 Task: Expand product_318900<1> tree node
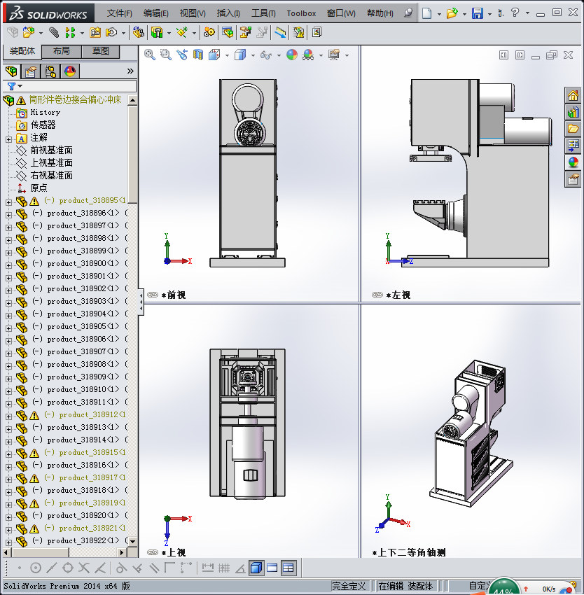coord(8,265)
